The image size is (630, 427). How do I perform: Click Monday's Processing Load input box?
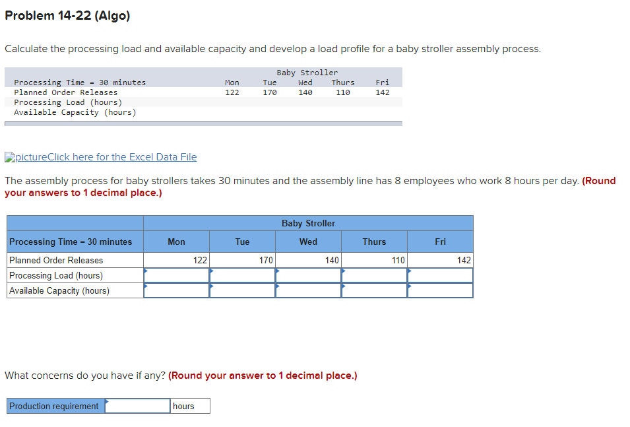(x=176, y=274)
